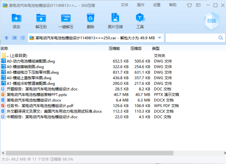Screen dimensions: 226x164
Task: Click doc icon of 开题报告 file
Action: 3,89
